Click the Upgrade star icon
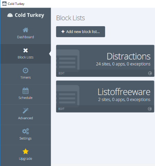 tap(25, 151)
